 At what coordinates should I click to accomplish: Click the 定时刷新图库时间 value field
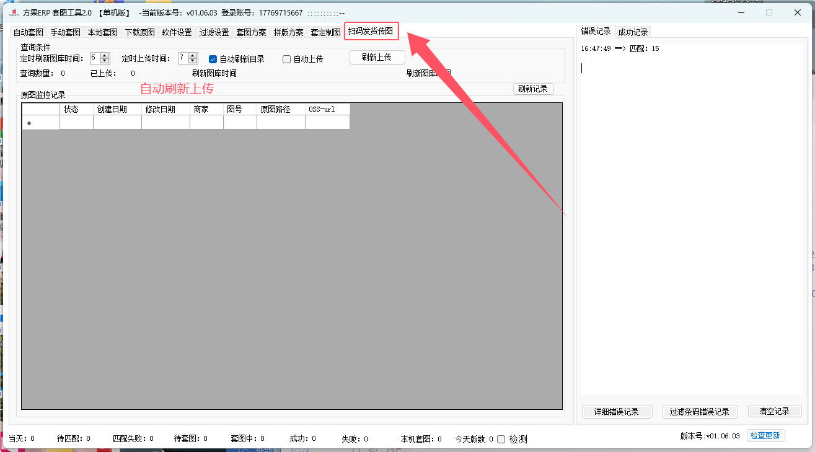click(95, 58)
